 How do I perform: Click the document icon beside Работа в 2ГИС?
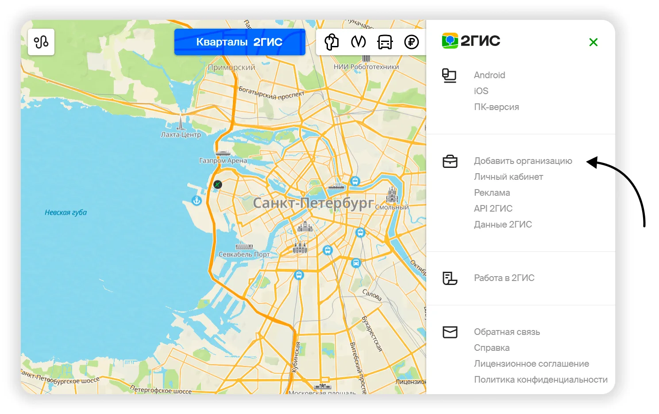pyautogui.click(x=450, y=278)
